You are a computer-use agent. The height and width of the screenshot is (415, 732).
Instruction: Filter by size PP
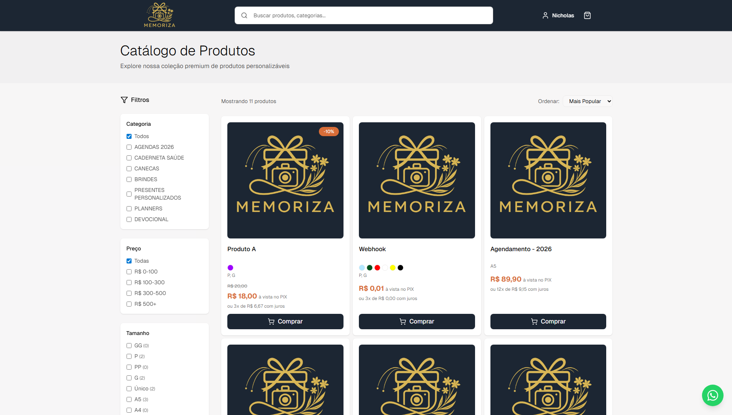pos(129,367)
